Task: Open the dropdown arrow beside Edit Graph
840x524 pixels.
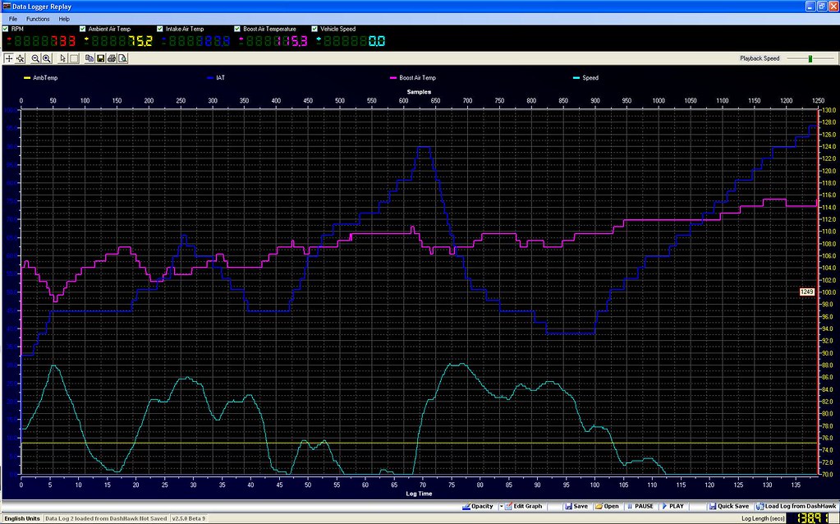Action: (x=501, y=506)
